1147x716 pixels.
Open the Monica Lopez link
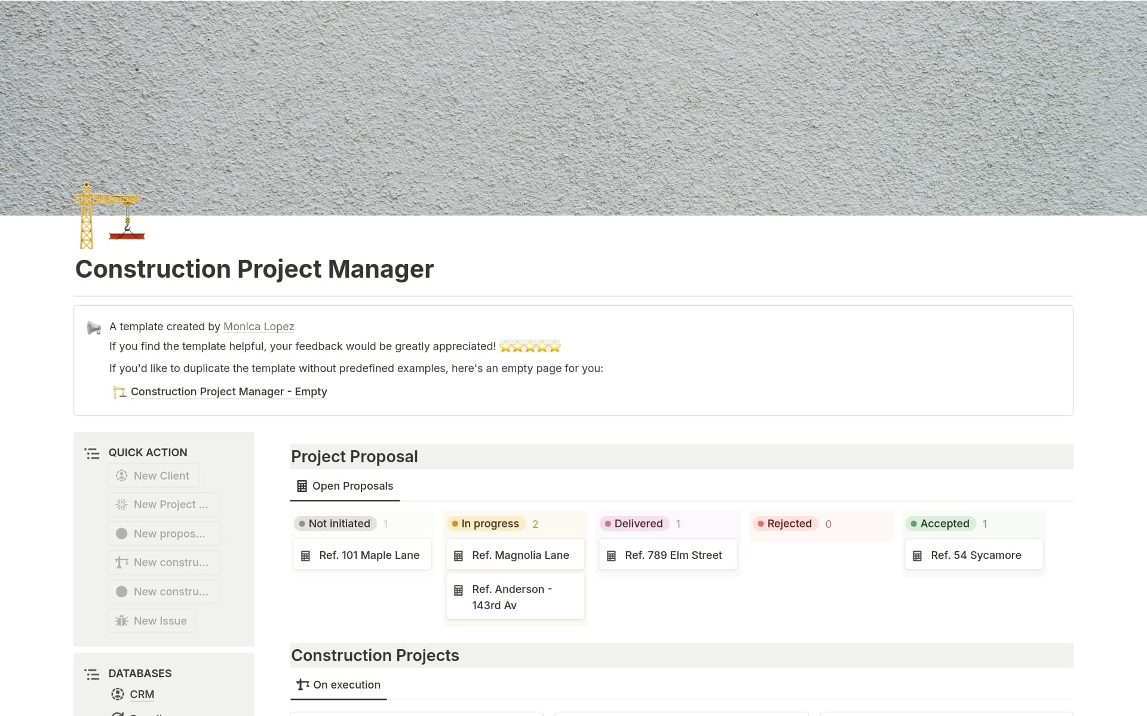259,327
